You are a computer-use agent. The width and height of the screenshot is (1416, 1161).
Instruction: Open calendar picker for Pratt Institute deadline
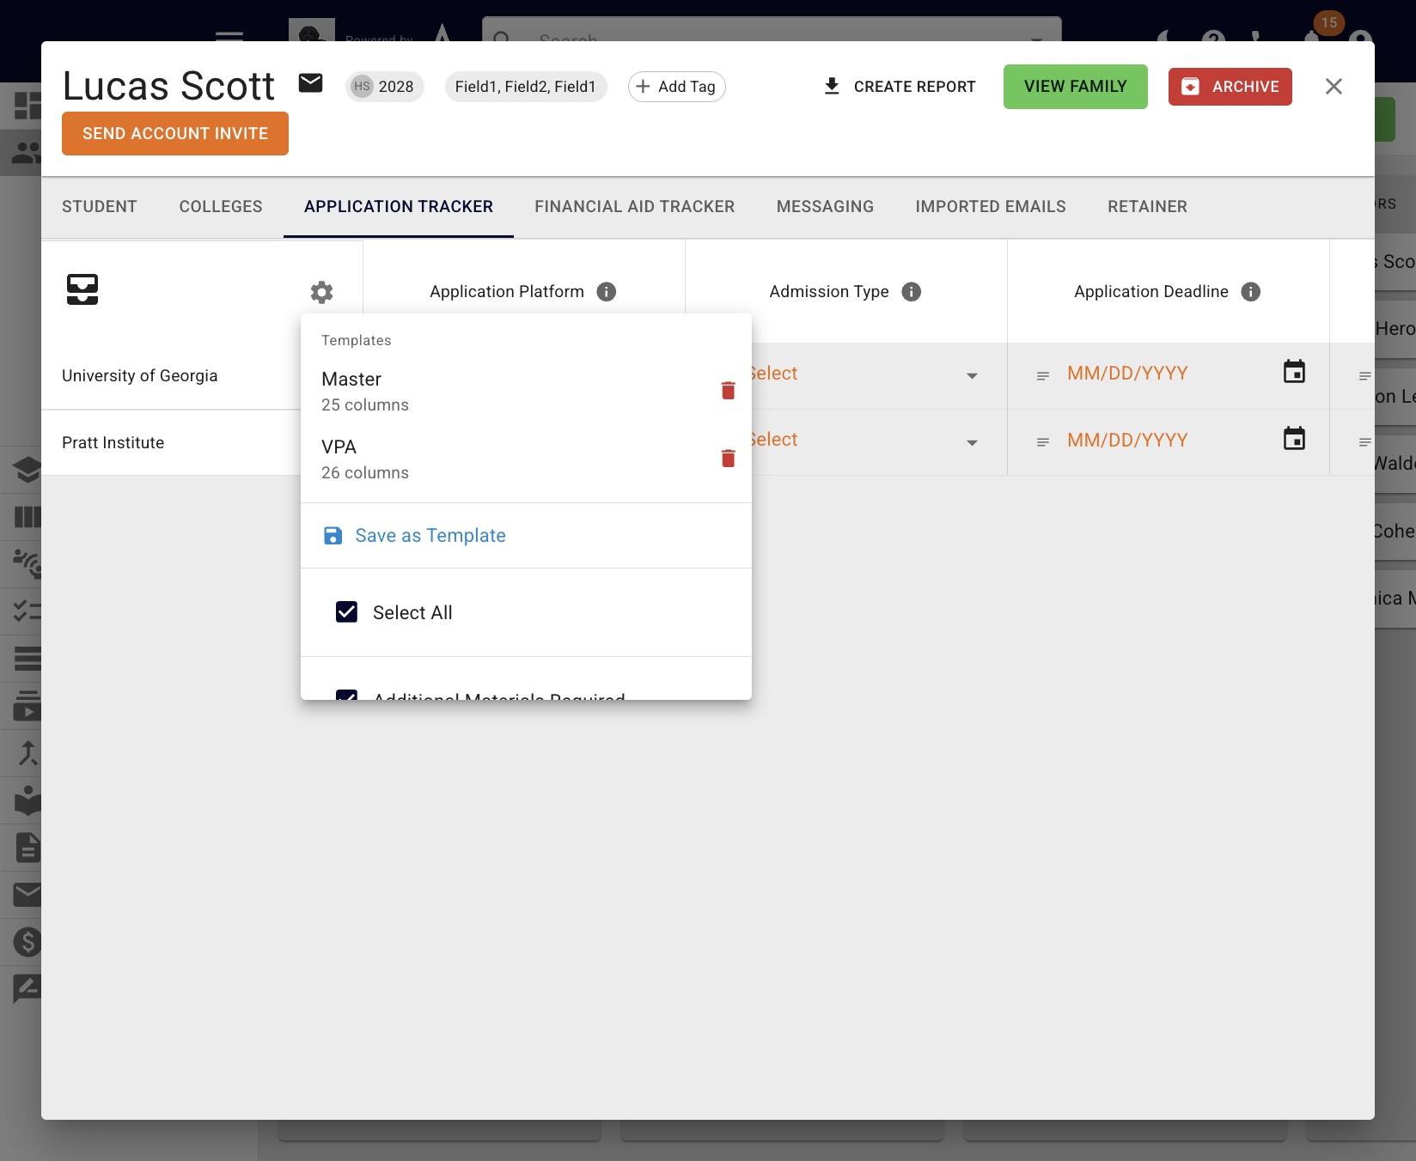[1294, 439]
